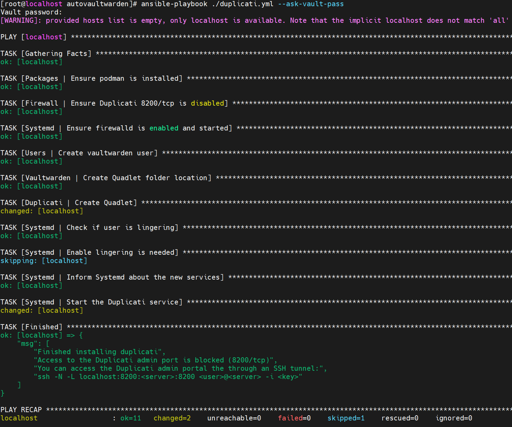Click the 'rescued=0' recap value
This screenshot has height=427, width=512.
tap(400, 418)
